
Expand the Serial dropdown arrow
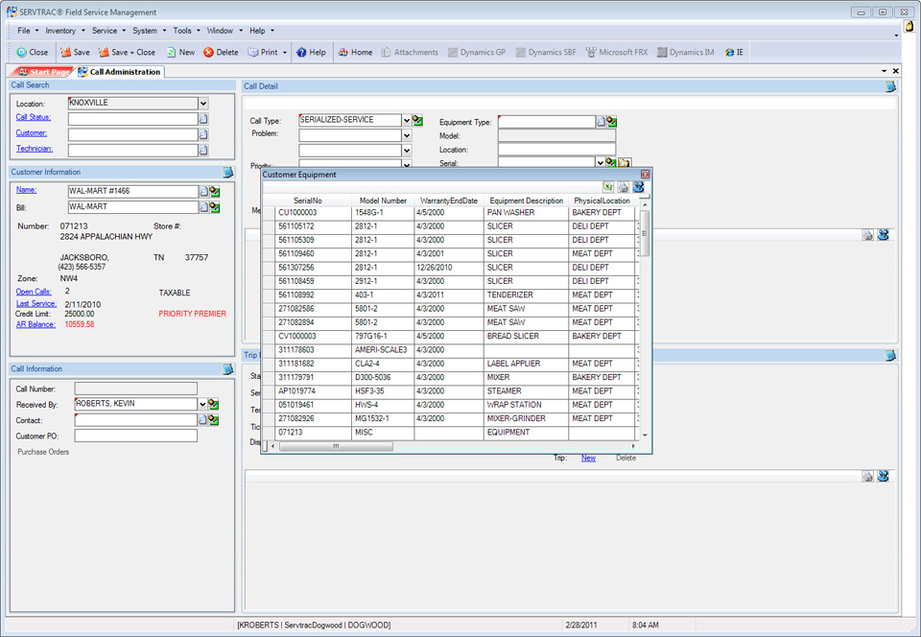[x=601, y=163]
